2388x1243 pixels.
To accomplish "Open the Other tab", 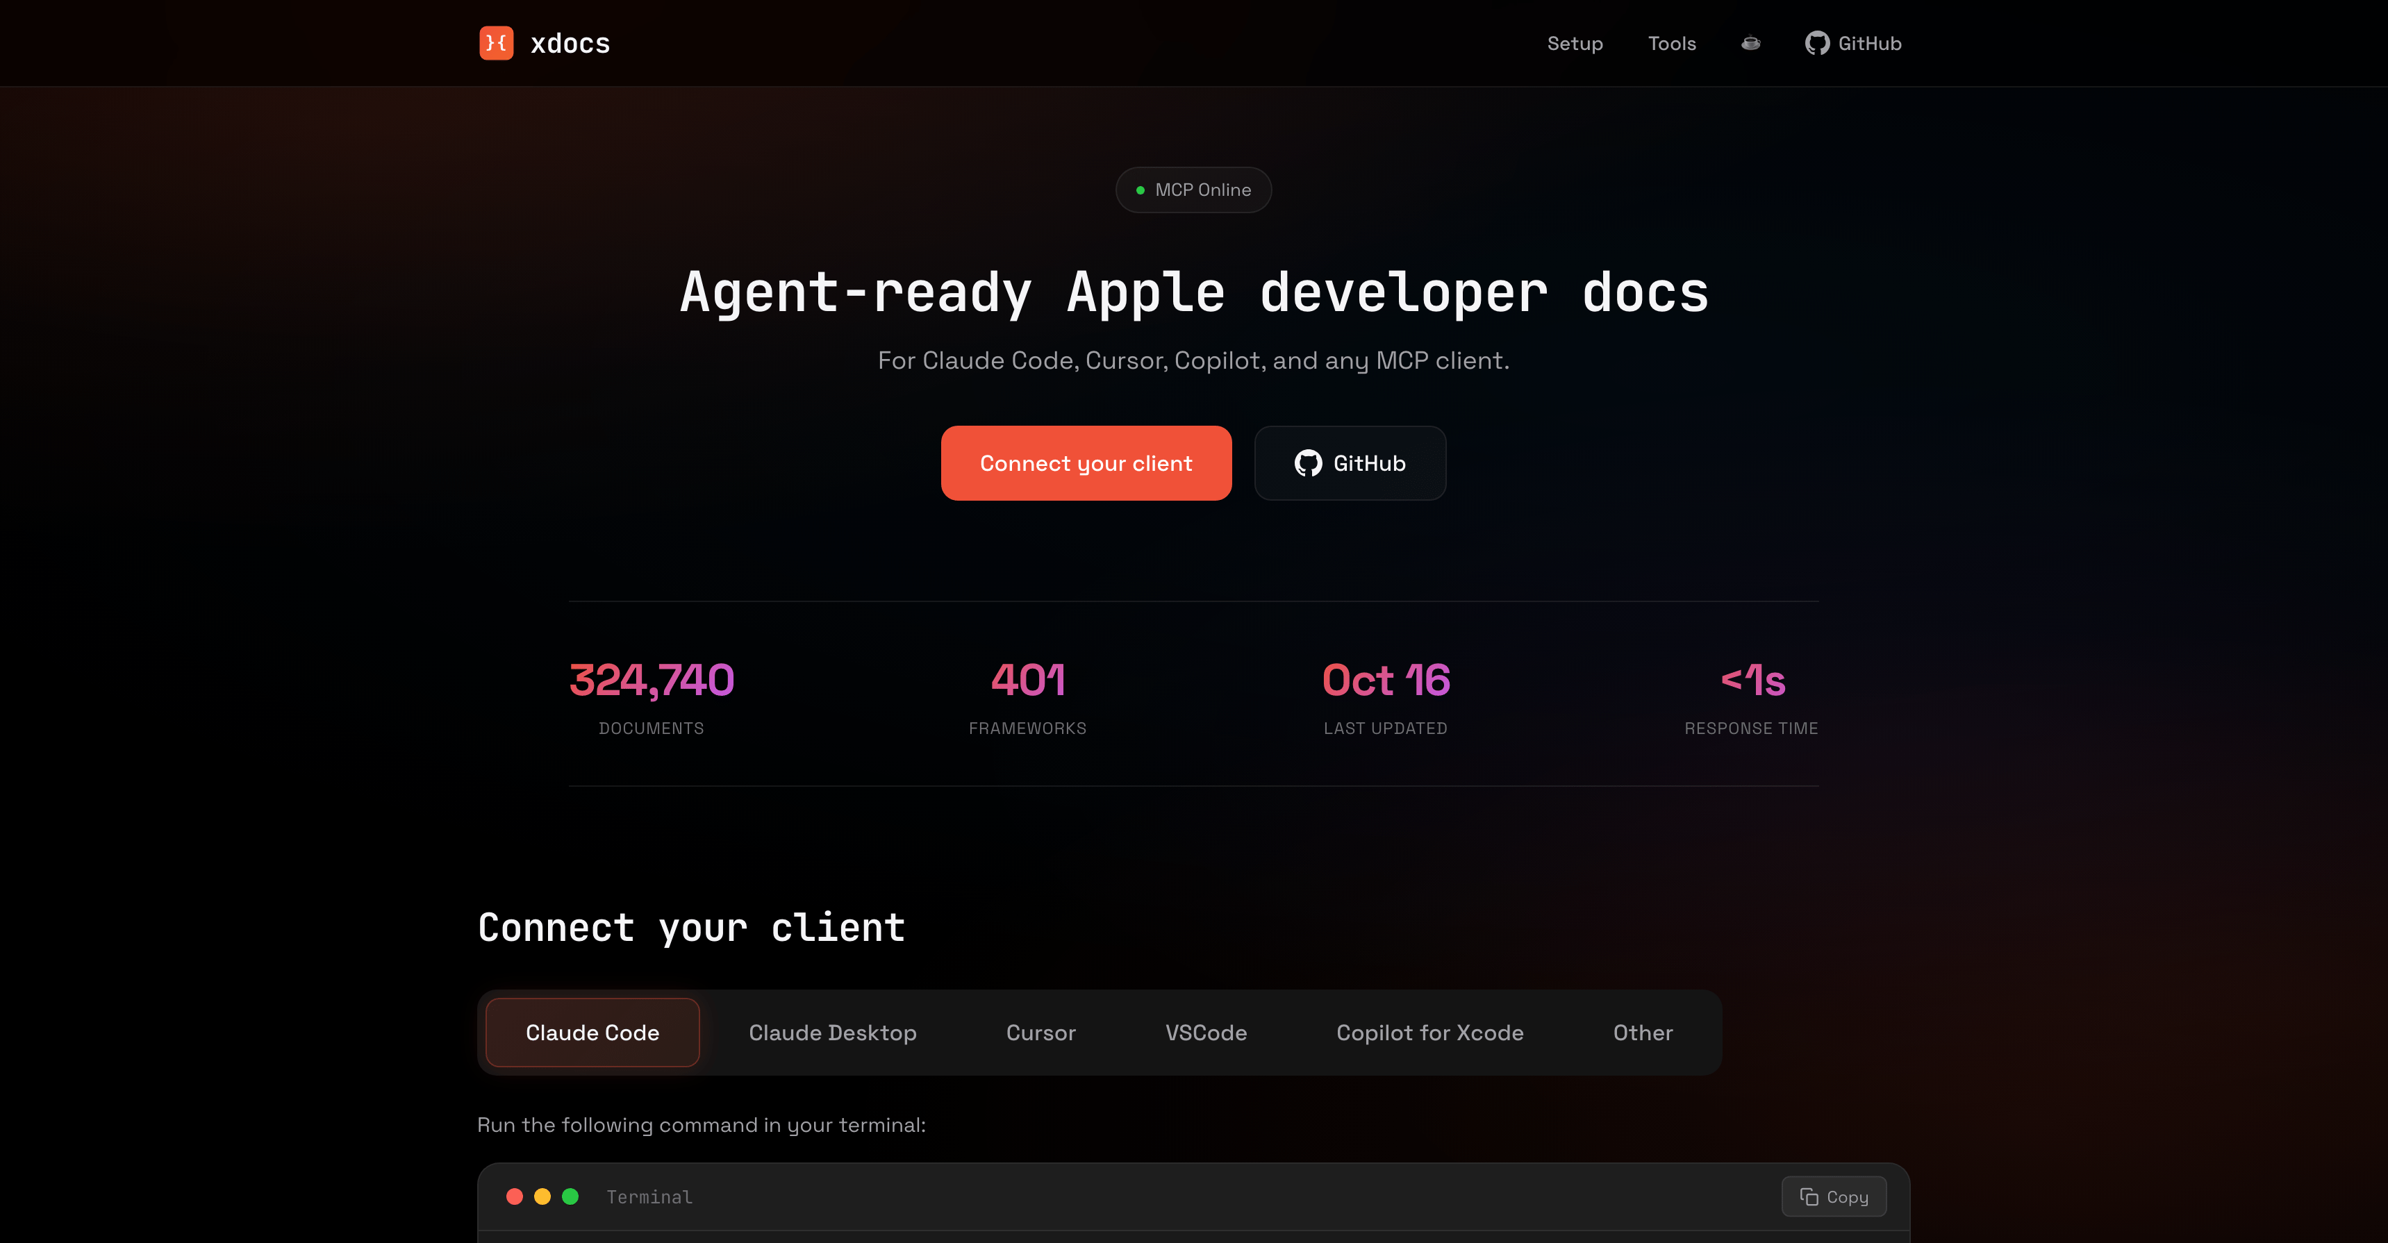I will (1643, 1033).
